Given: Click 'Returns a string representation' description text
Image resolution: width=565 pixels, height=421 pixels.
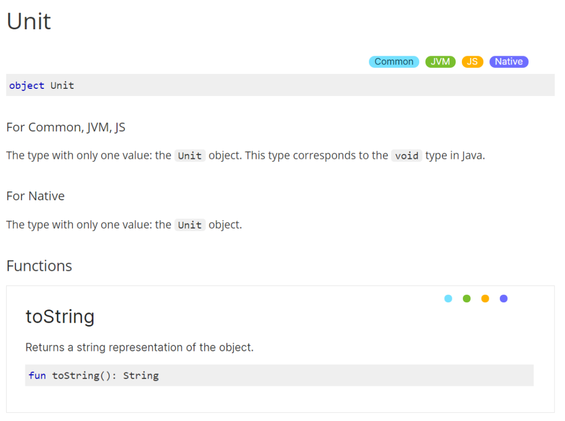Looking at the screenshot, I should point(140,348).
